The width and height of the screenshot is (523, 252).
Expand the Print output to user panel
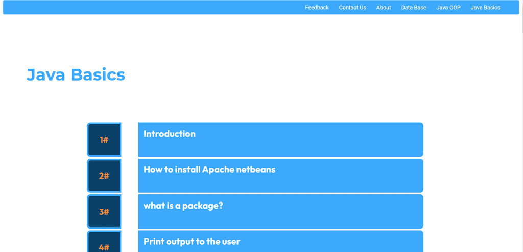pyautogui.click(x=281, y=241)
